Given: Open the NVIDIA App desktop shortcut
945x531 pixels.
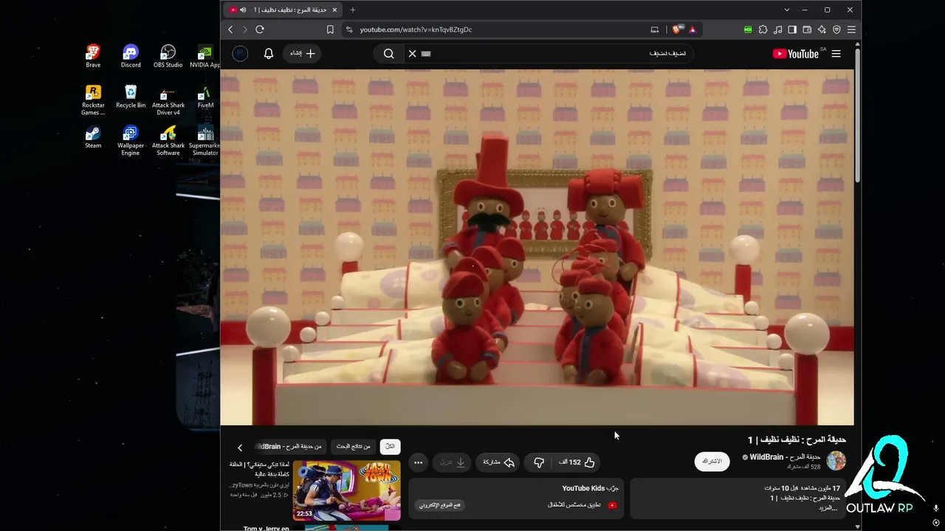Looking at the screenshot, I should coord(205,56).
